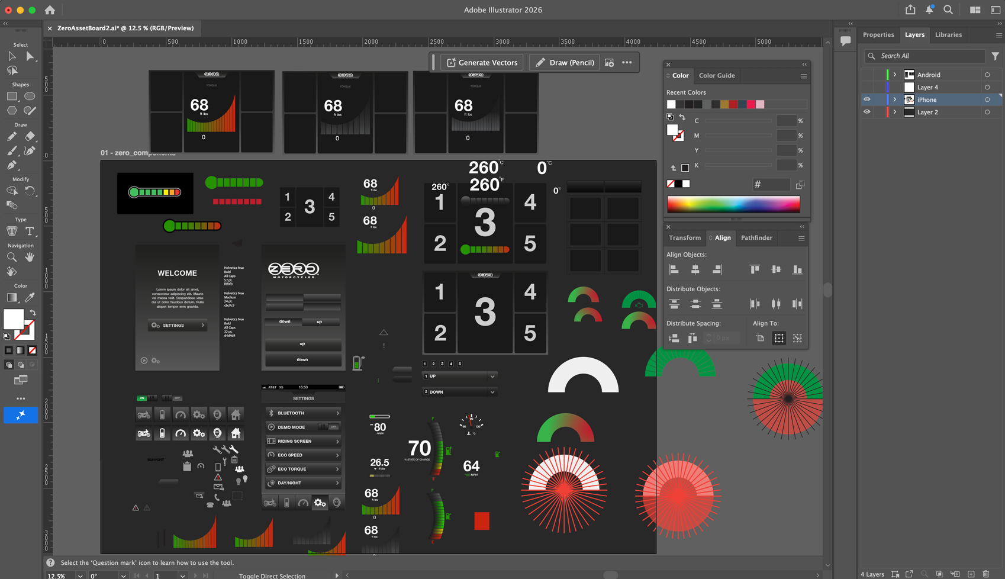This screenshot has width=1005, height=579.
Task: Show the Android layer
Action: 867,75
